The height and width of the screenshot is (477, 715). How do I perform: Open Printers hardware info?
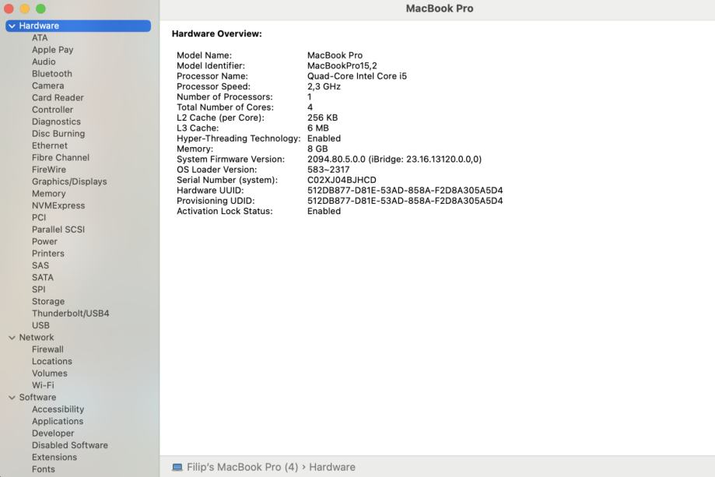point(48,254)
